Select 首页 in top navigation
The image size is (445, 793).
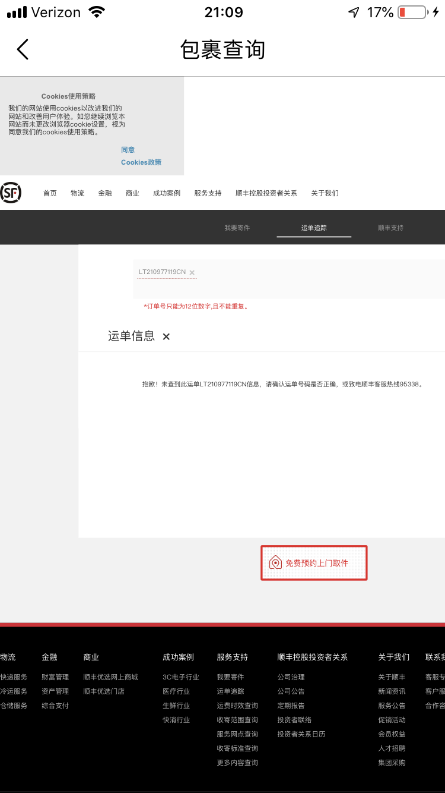pos(50,193)
